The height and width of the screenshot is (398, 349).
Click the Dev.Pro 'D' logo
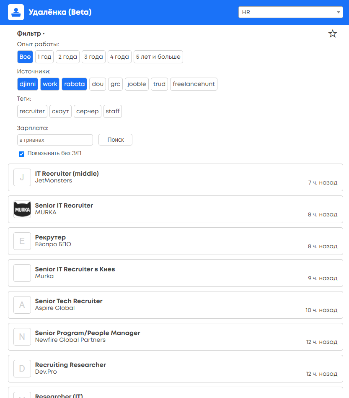click(x=22, y=369)
